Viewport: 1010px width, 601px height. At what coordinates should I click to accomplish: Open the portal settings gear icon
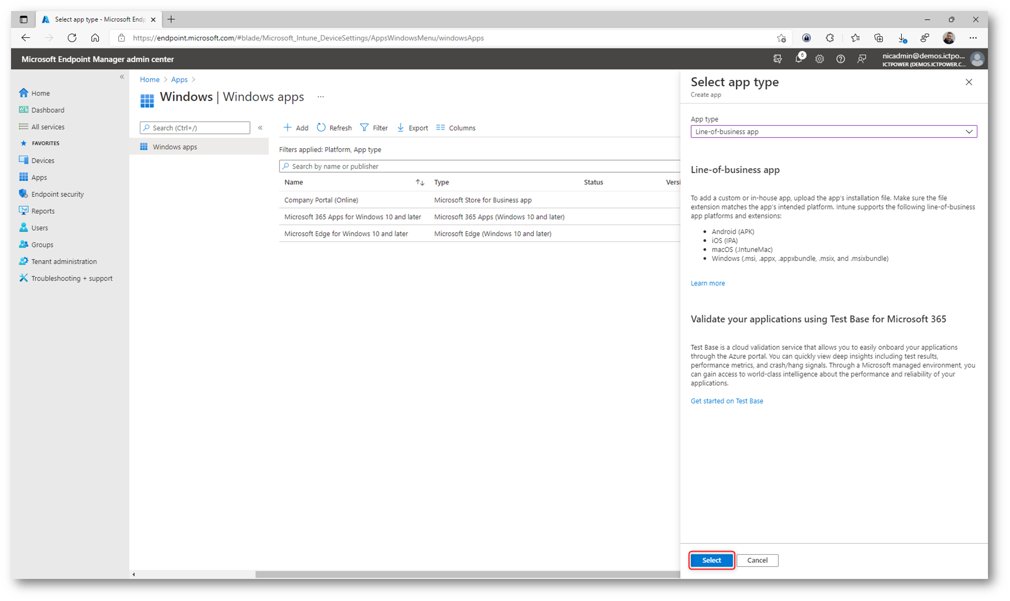819,59
